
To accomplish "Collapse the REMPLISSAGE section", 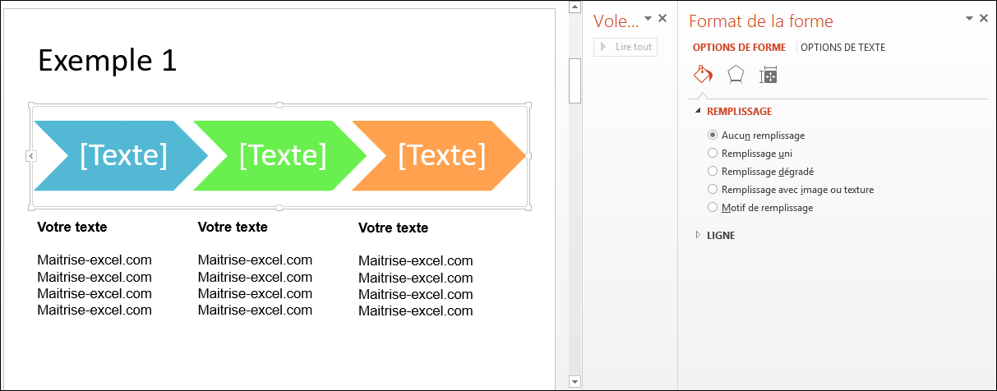I will (x=698, y=111).
